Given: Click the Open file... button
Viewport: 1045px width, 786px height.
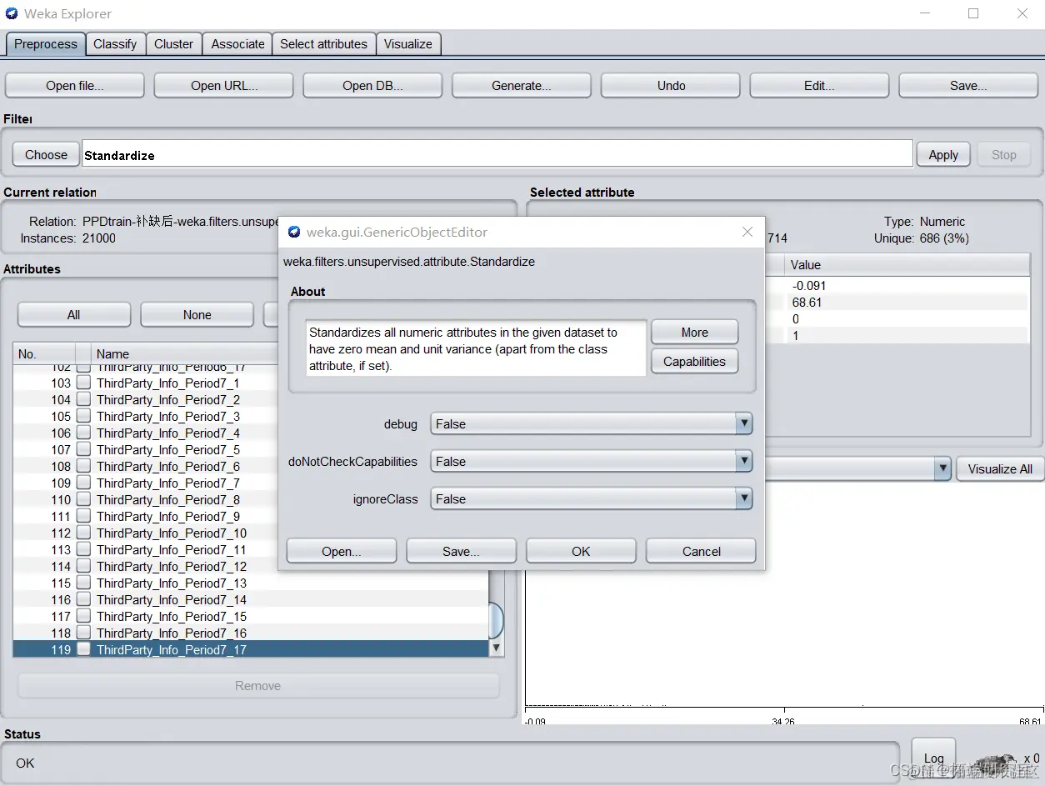Looking at the screenshot, I should (75, 85).
